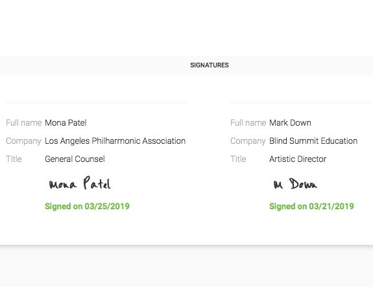
Task: Click Los Angeles Philharmonic Association company field
Action: [x=115, y=141]
